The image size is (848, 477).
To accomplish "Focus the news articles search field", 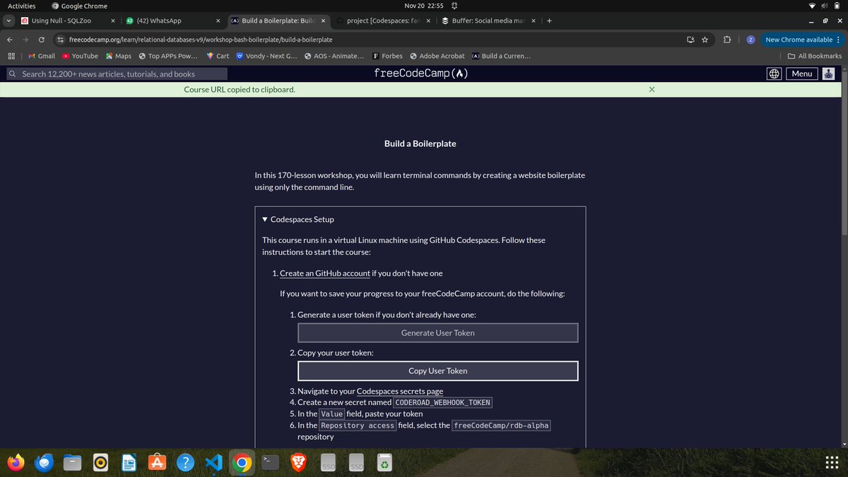I will (117, 73).
